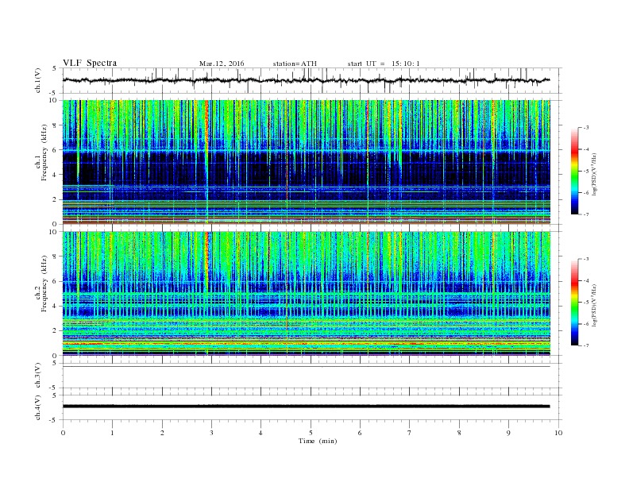Viewport: 629px width, 486px height.
Task: Click the "ch.1(V)" axis label
Action: (38, 80)
